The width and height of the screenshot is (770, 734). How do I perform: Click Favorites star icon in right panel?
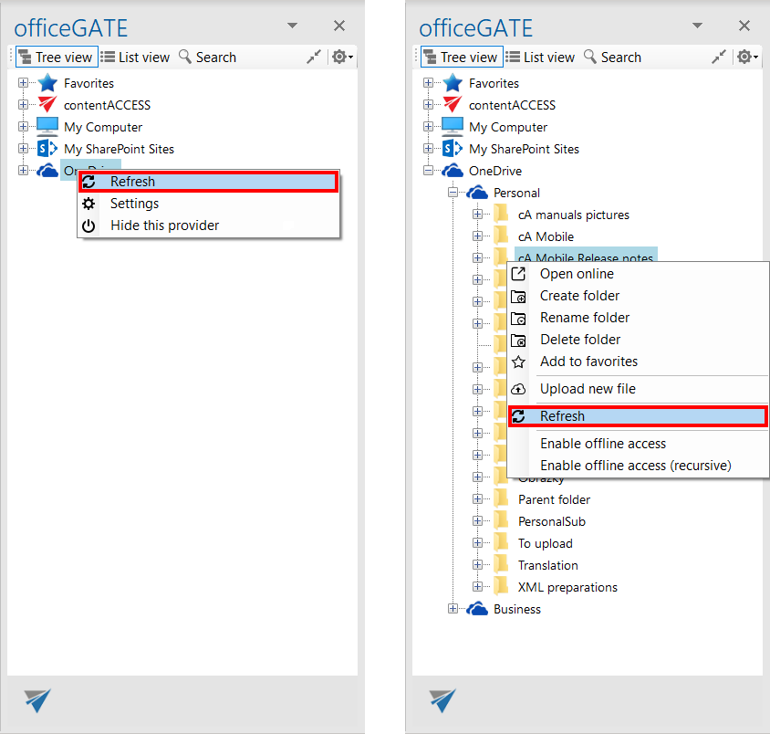click(453, 83)
